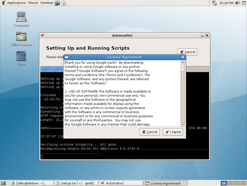The height and width of the screenshot is (186, 247).
Task: Click the license text scroll up arrow
Action: (183, 62)
